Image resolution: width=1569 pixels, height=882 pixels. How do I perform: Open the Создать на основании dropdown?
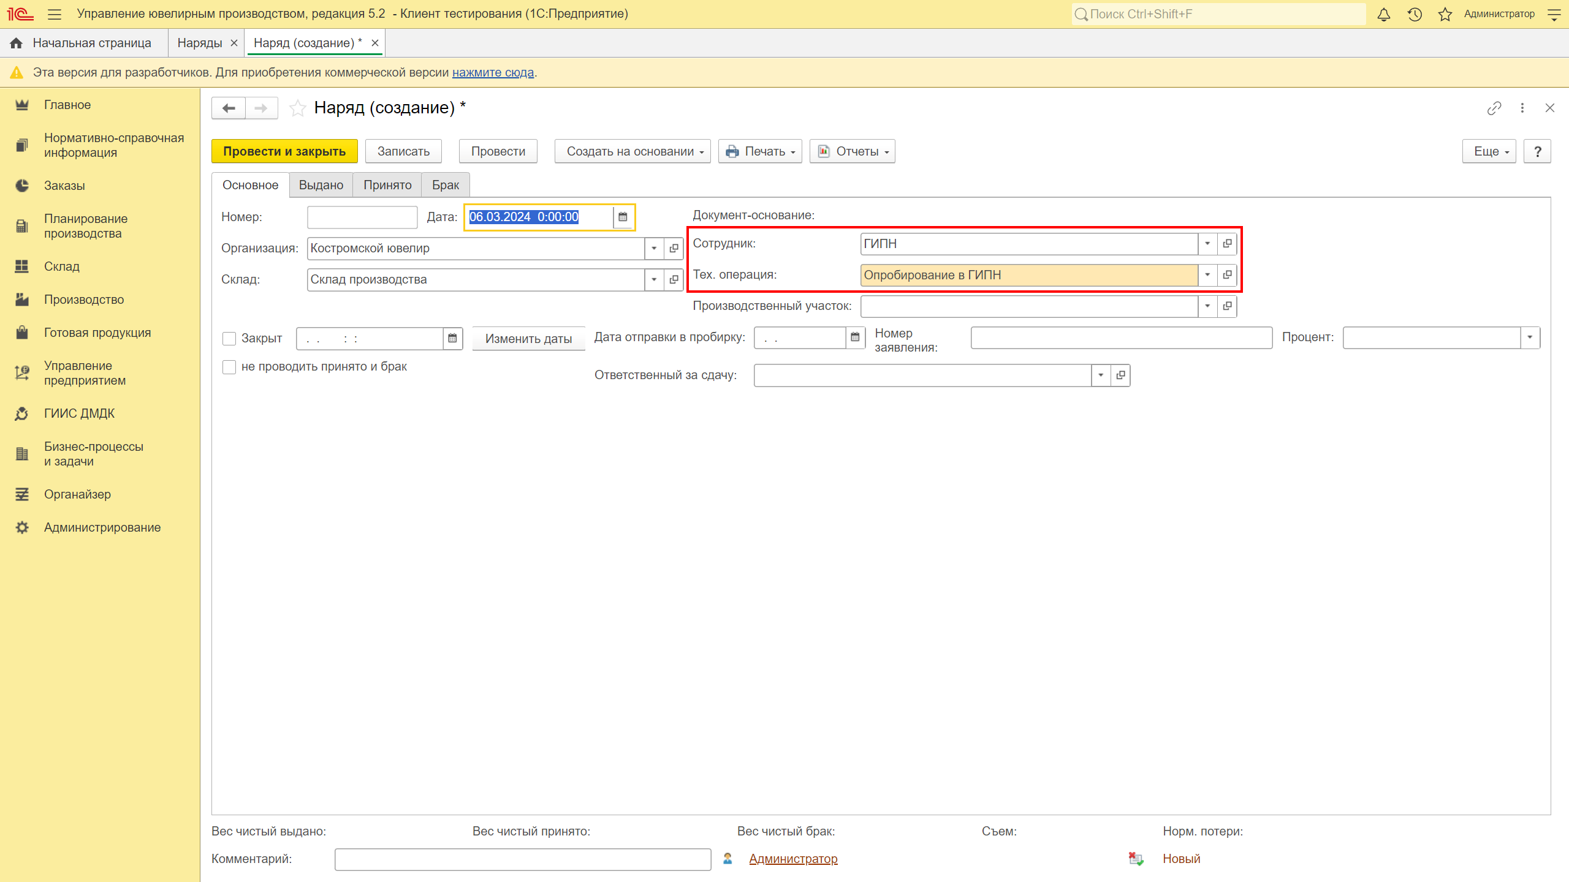pos(633,151)
